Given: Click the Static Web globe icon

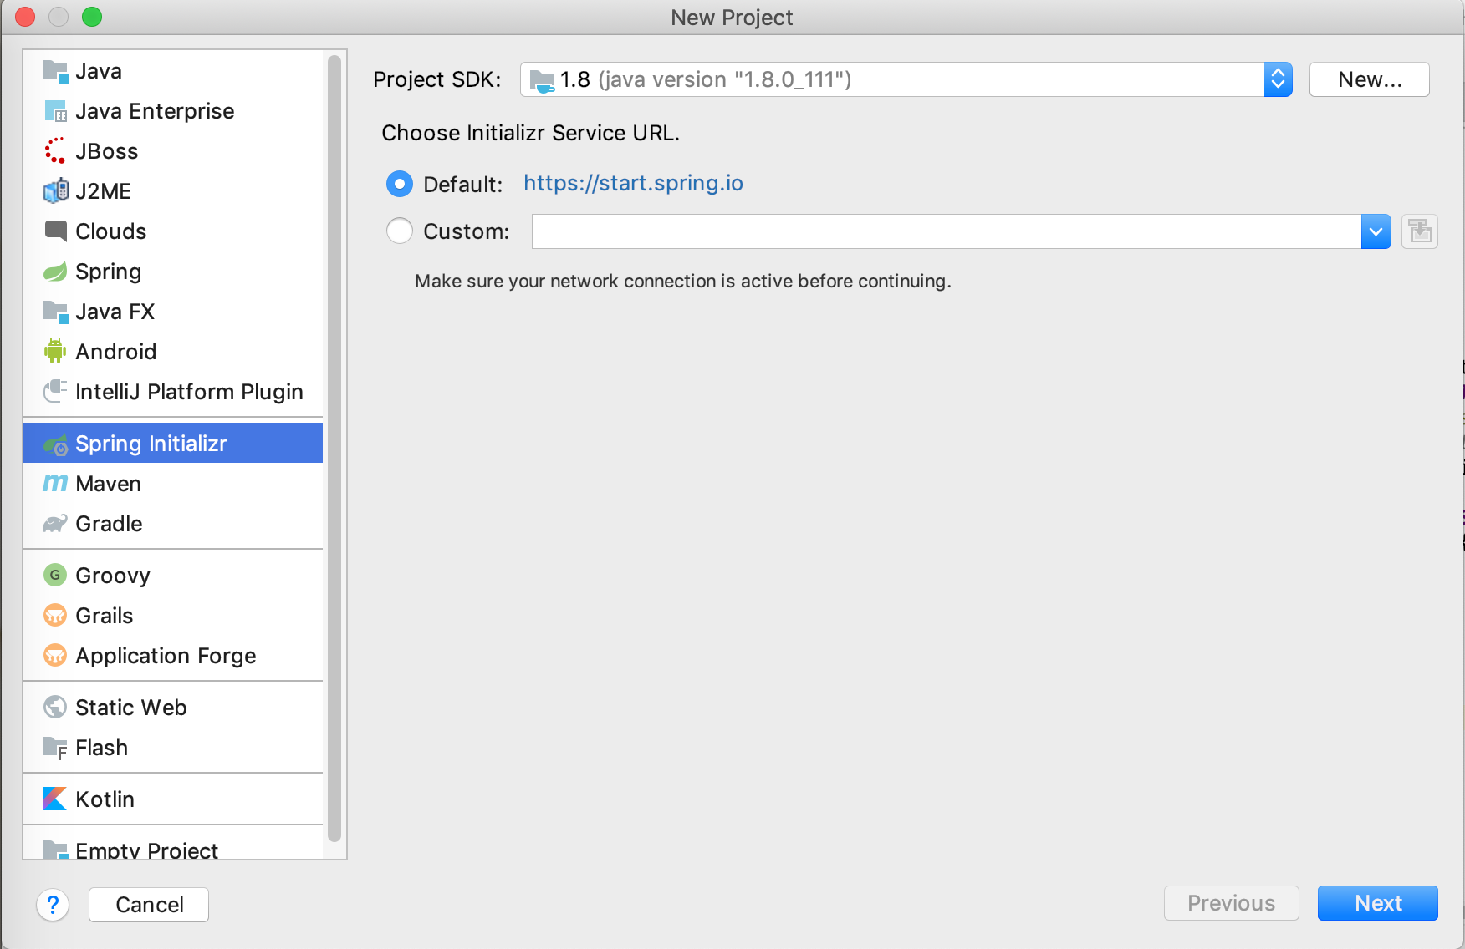Looking at the screenshot, I should pyautogui.click(x=55, y=708).
